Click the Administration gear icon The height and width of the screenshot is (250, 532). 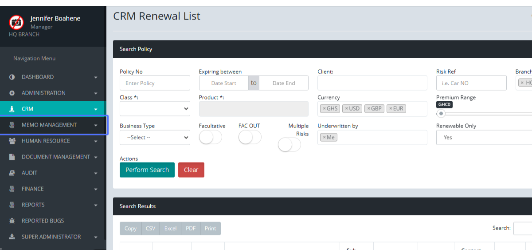coord(12,93)
